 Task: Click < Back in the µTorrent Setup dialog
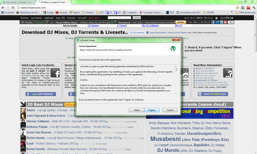136,110
